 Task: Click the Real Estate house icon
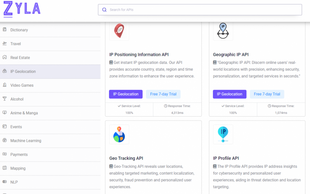coord(5,57)
